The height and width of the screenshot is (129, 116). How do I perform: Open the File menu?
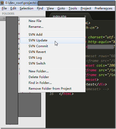4,8
